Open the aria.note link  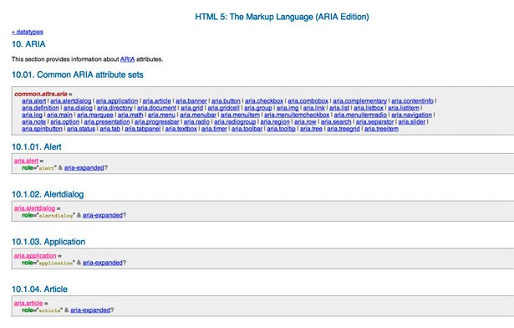[x=33, y=121]
